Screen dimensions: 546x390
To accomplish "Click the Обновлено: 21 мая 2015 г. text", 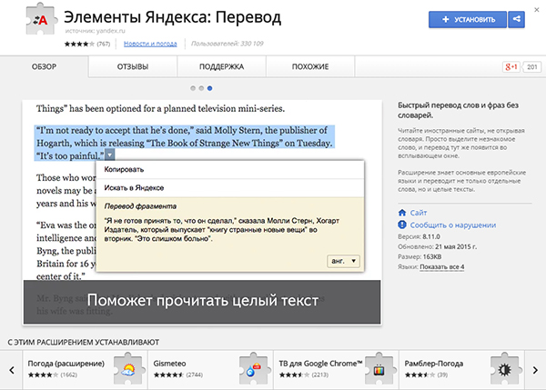I will 438,246.
